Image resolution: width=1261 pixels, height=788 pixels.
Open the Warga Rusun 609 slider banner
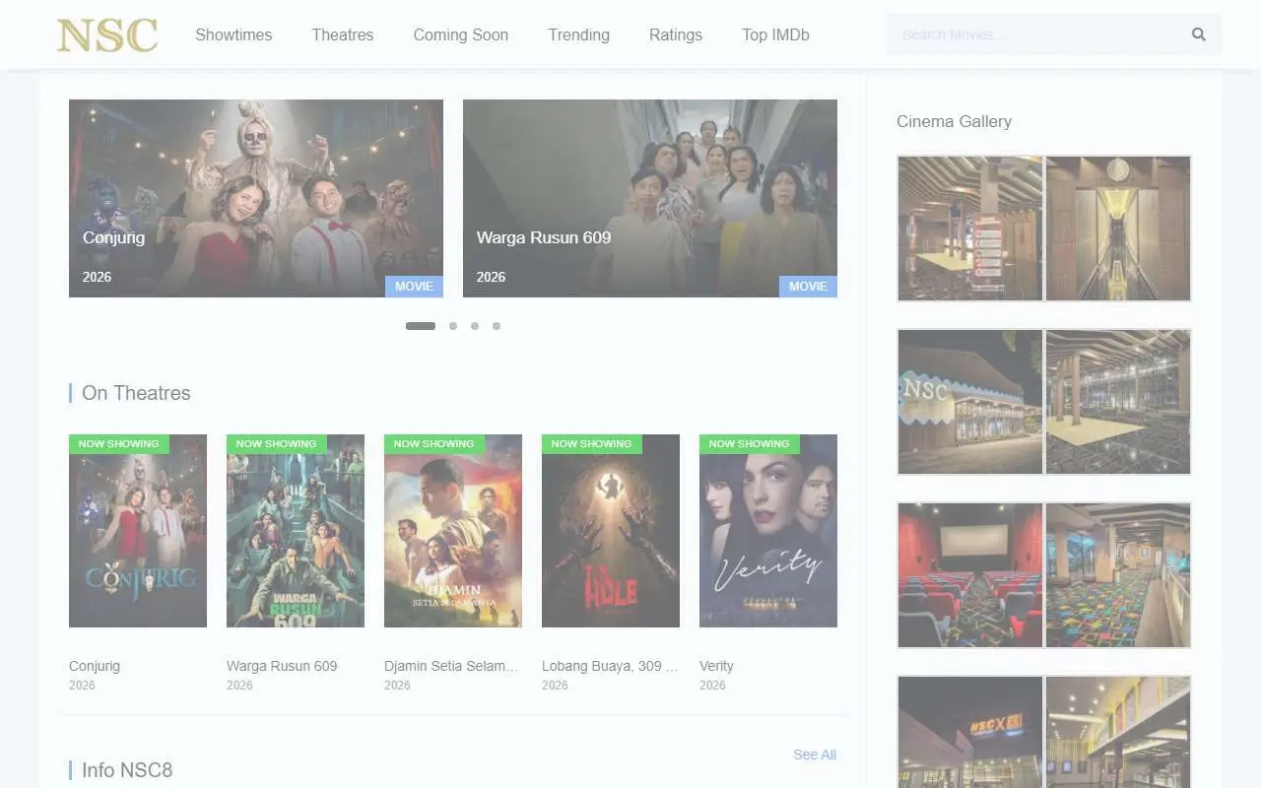pyautogui.click(x=650, y=198)
